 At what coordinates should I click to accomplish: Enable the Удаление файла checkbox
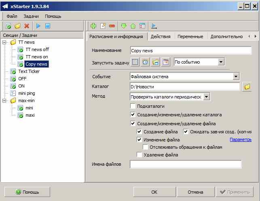click(139, 155)
